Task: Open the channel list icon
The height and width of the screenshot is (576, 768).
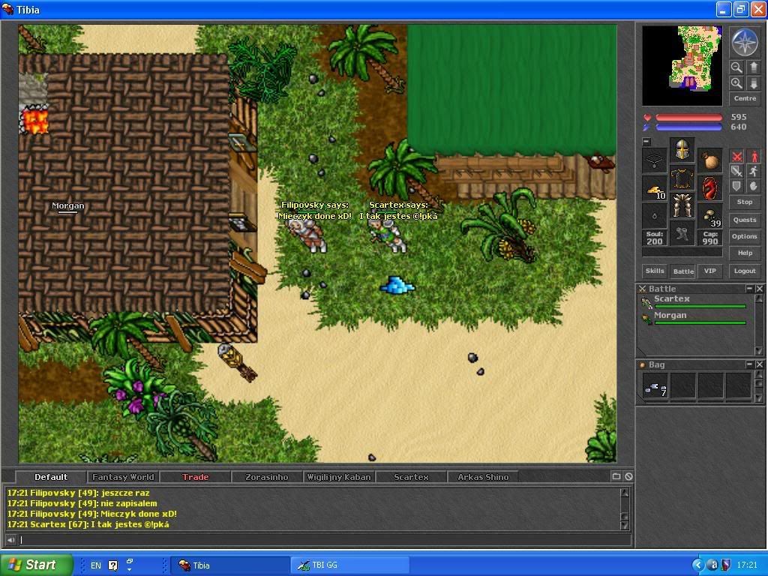Action: tap(616, 476)
